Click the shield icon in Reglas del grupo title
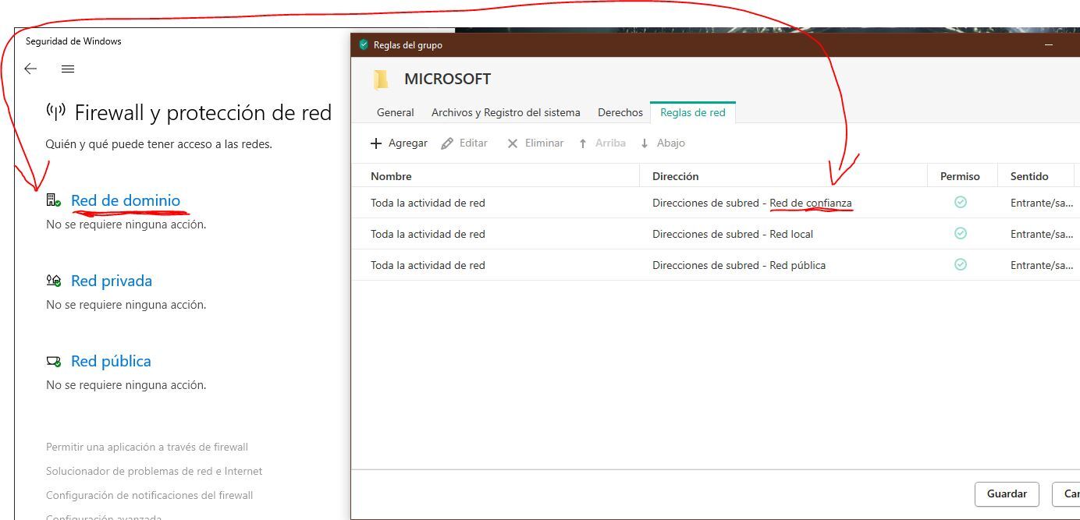The image size is (1080, 520). tap(363, 44)
